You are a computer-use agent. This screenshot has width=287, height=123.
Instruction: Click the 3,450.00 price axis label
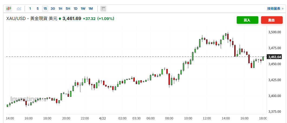pyautogui.click(x=275, y=64)
